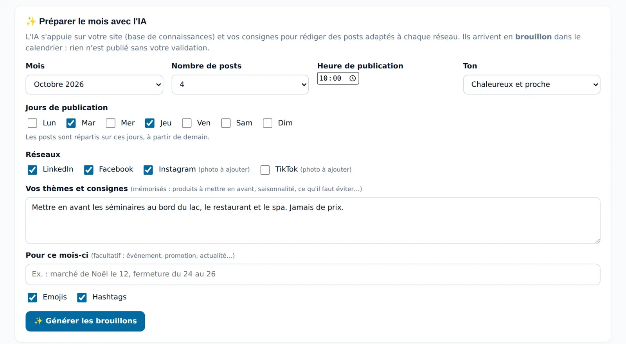The width and height of the screenshot is (626, 344).
Task: Uncheck the Jeu day checkbox
Action: click(149, 123)
